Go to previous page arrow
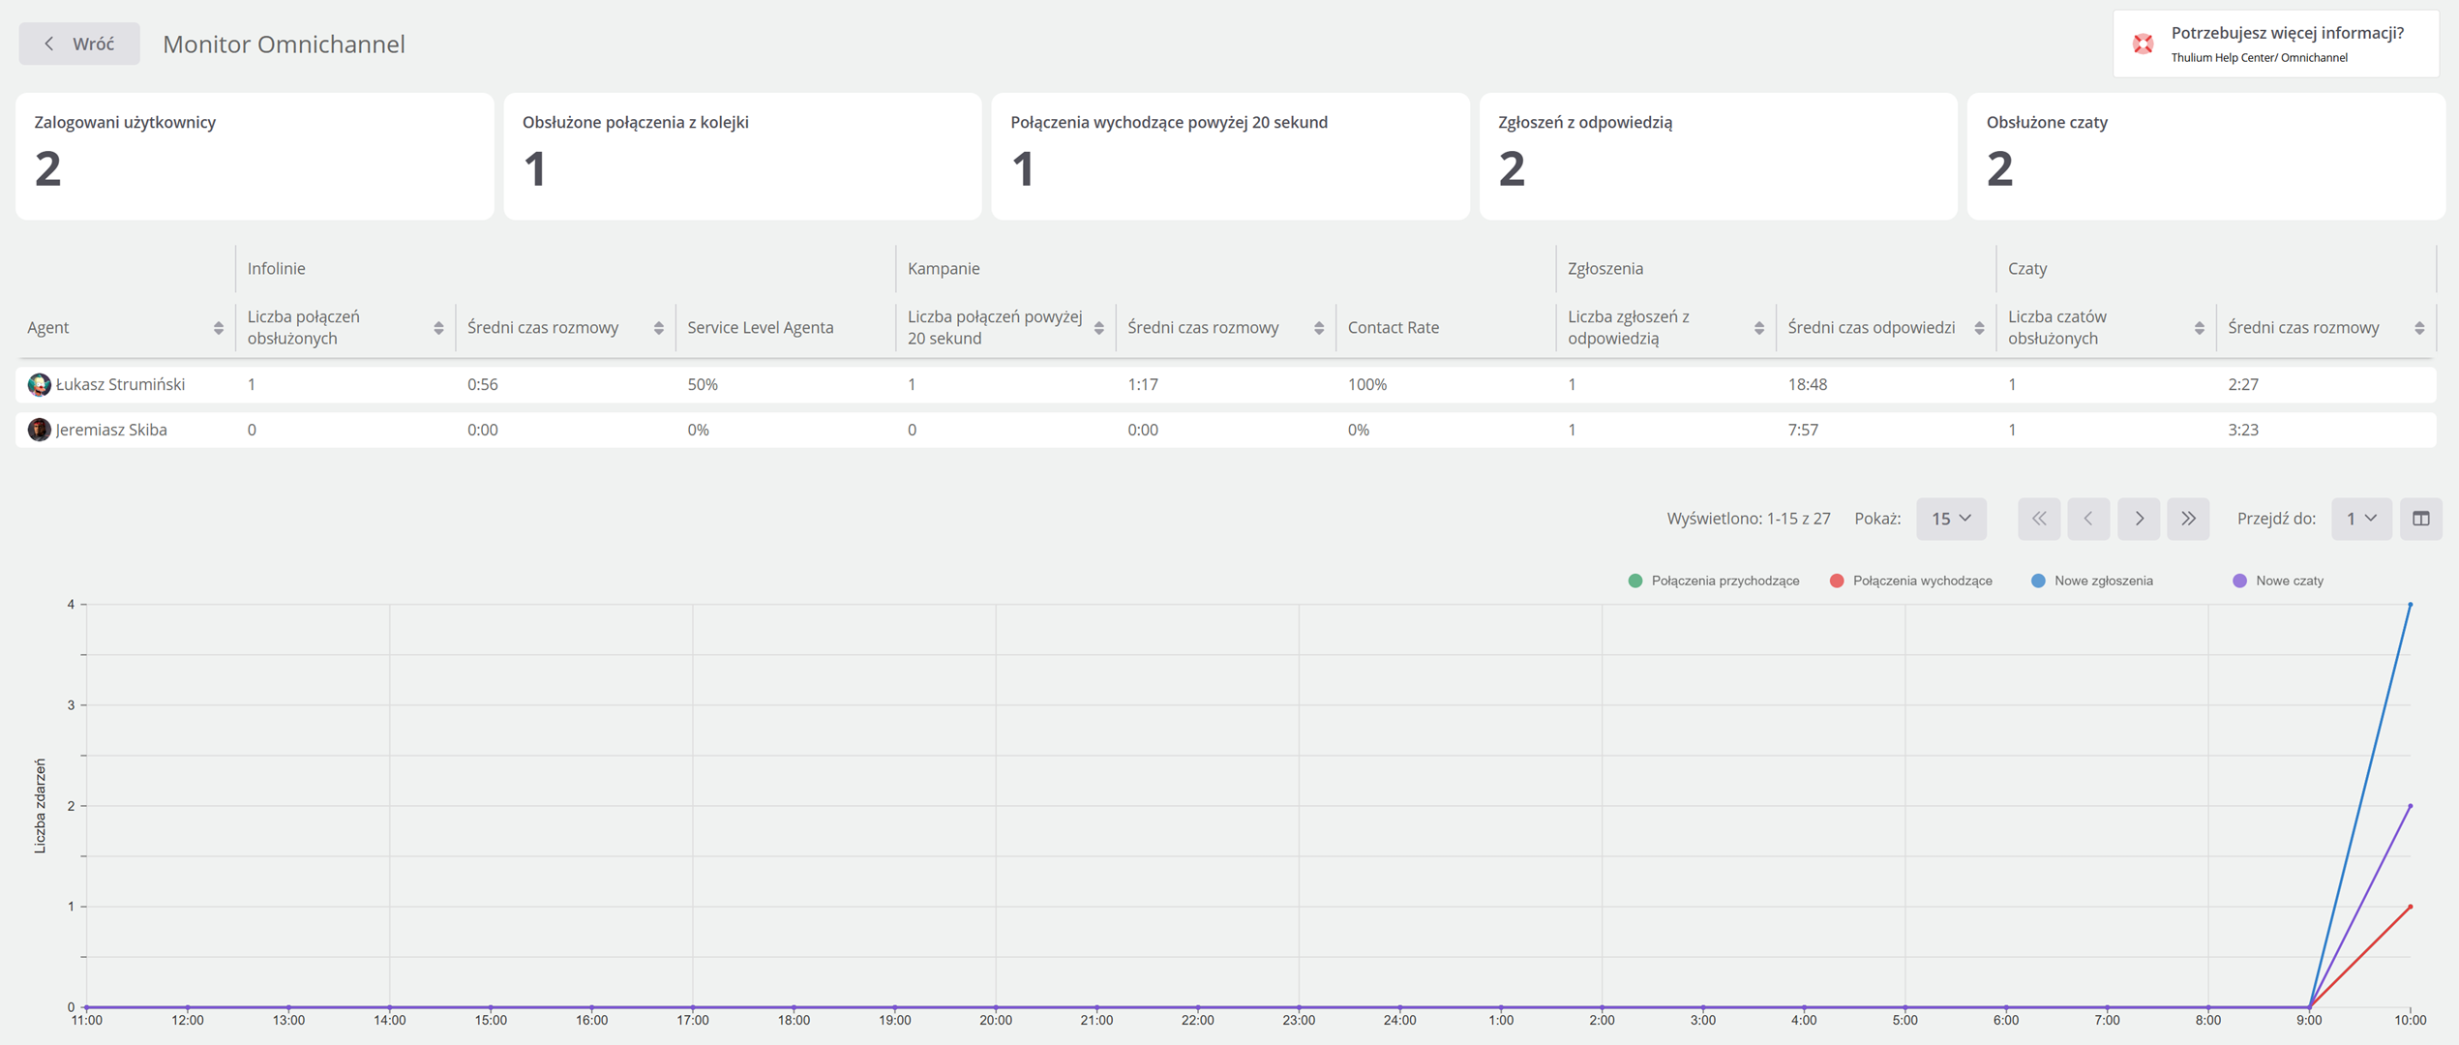 (x=2088, y=519)
